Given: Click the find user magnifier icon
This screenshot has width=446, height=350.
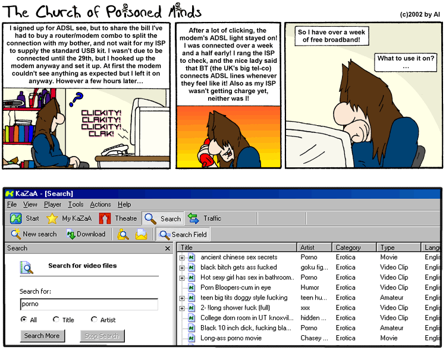Looking at the screenshot, I should [x=123, y=234].
